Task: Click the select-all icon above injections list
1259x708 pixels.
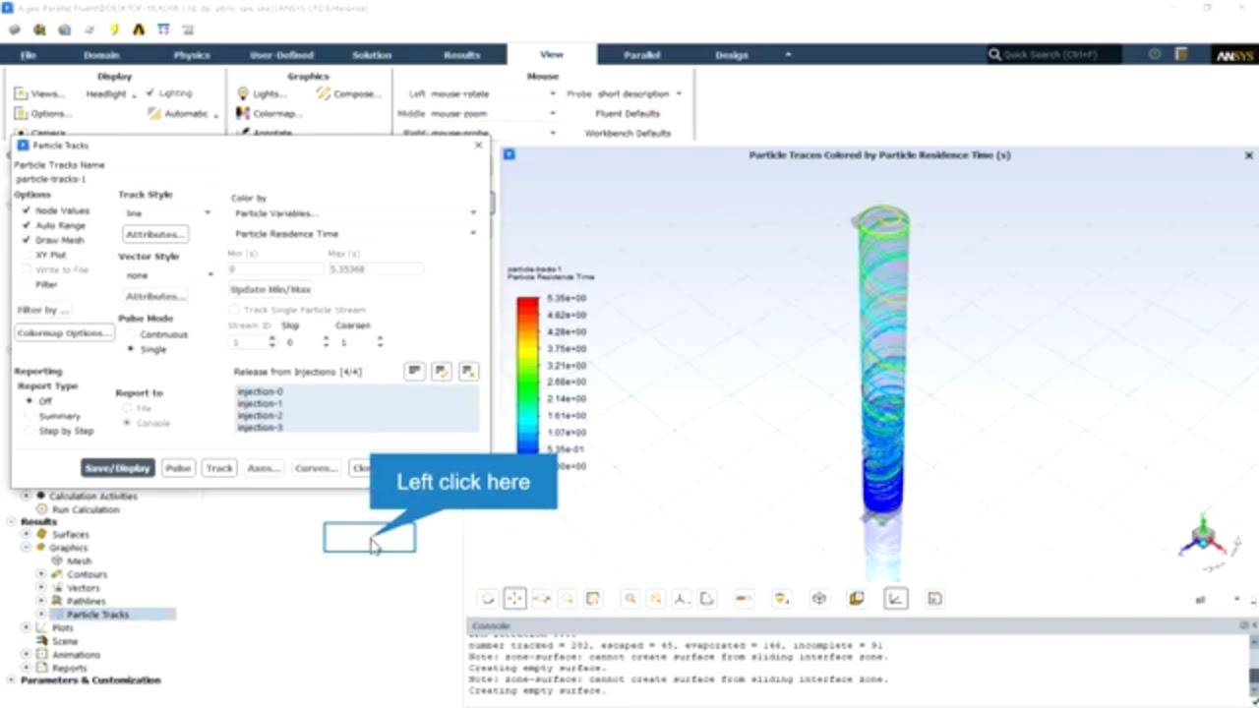Action: [442, 371]
